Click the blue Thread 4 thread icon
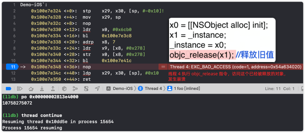The width and height of the screenshot is (305, 133). click(140, 88)
